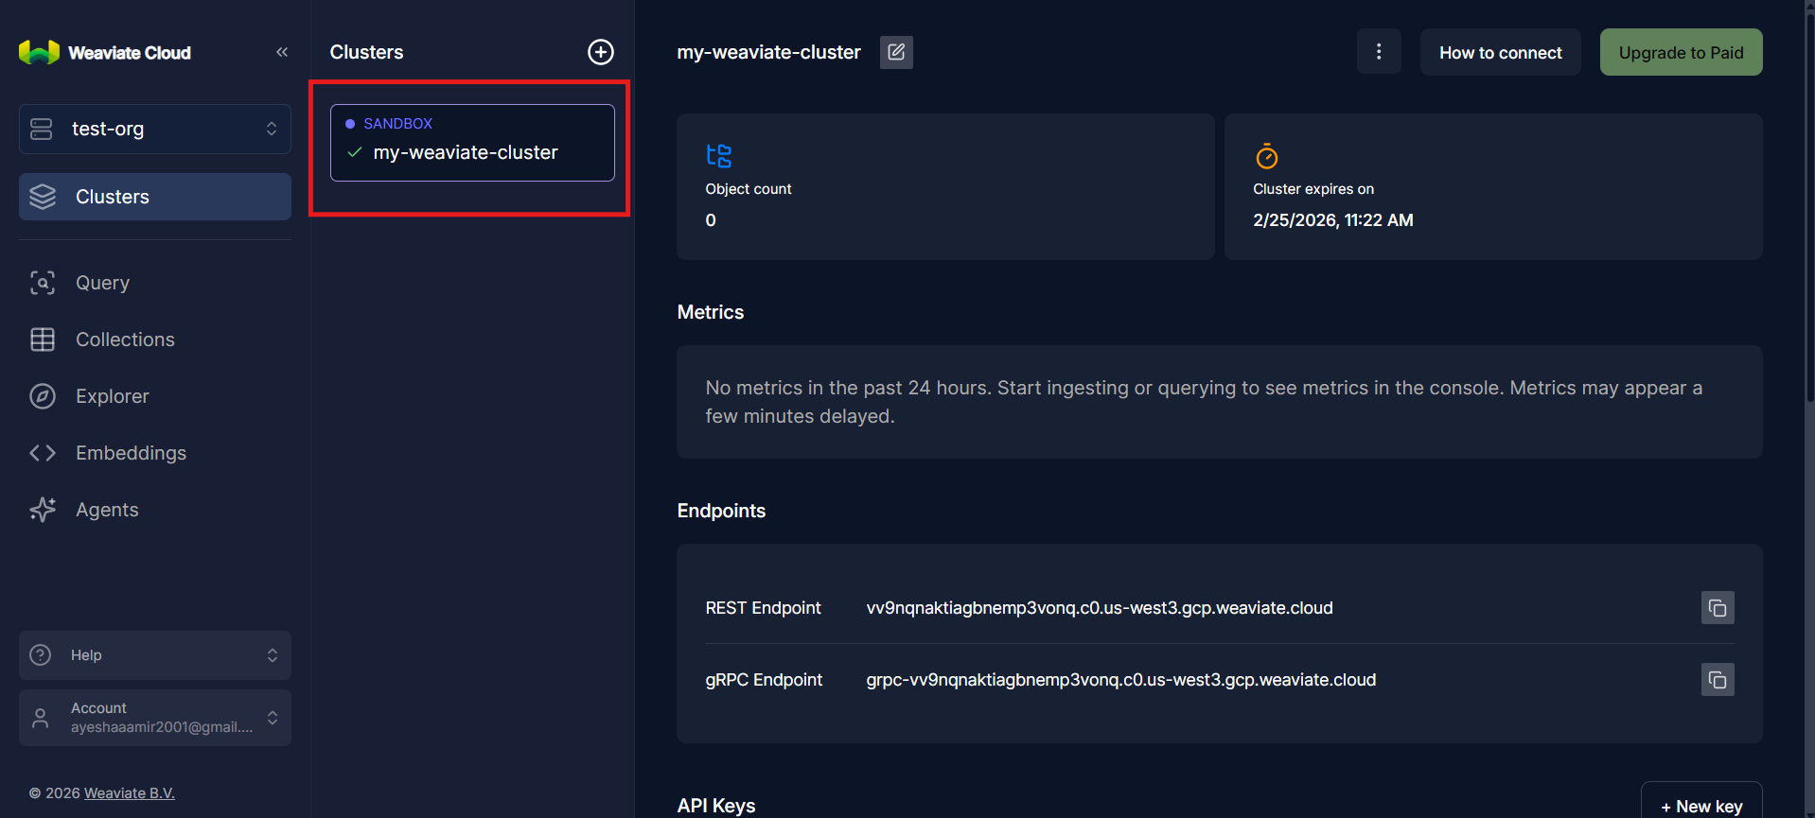The width and height of the screenshot is (1815, 818).
Task: Click the How to connect button
Action: pyautogui.click(x=1500, y=53)
